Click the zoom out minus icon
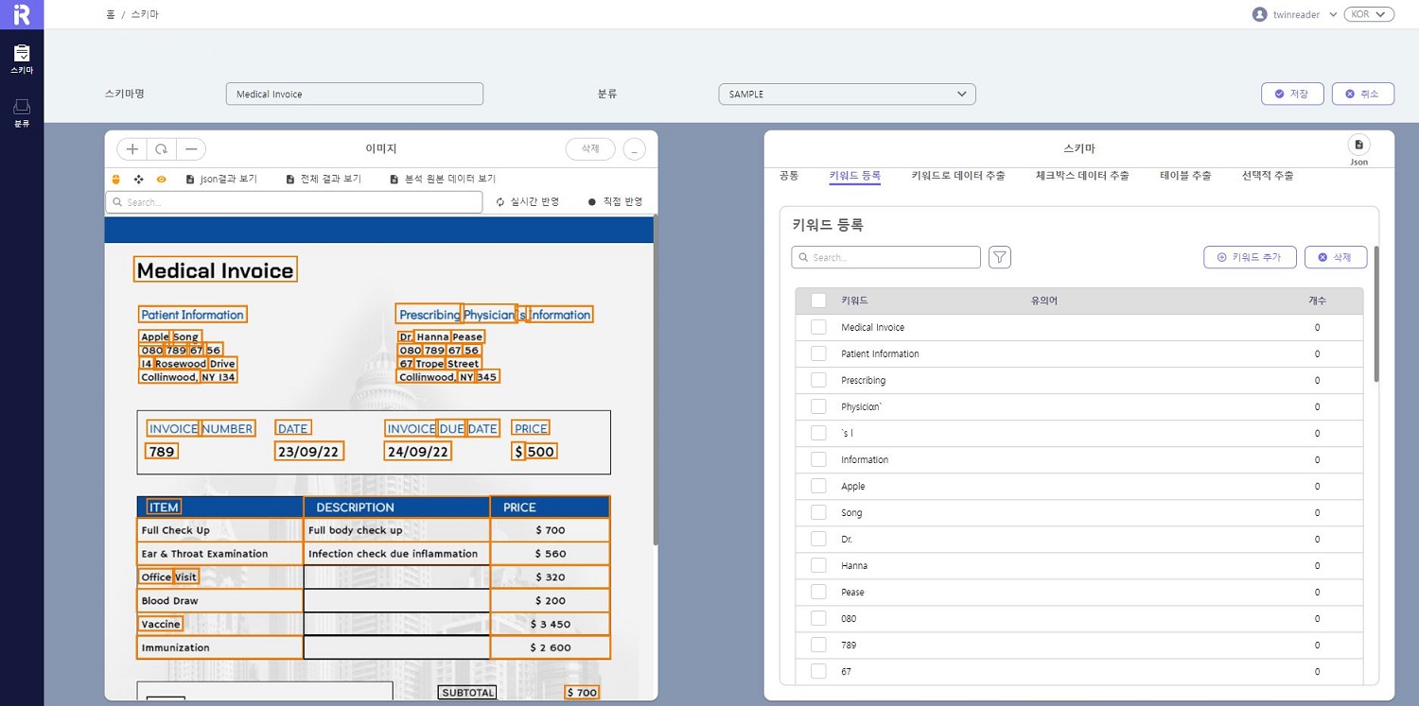 point(191,149)
